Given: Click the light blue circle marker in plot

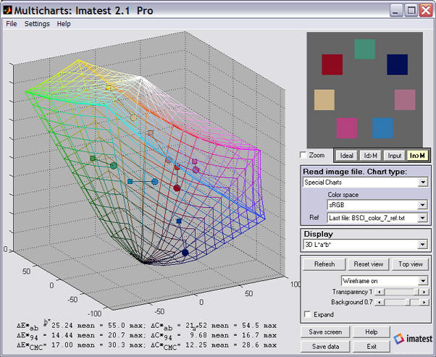Looking at the screenshot, I should [x=155, y=182].
